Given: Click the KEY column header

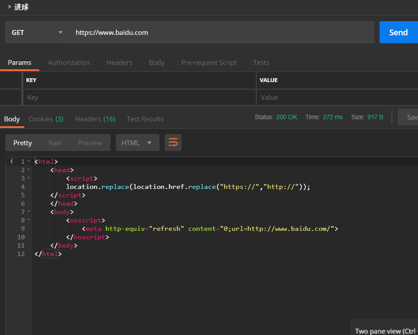Looking at the screenshot, I should coord(31,80).
